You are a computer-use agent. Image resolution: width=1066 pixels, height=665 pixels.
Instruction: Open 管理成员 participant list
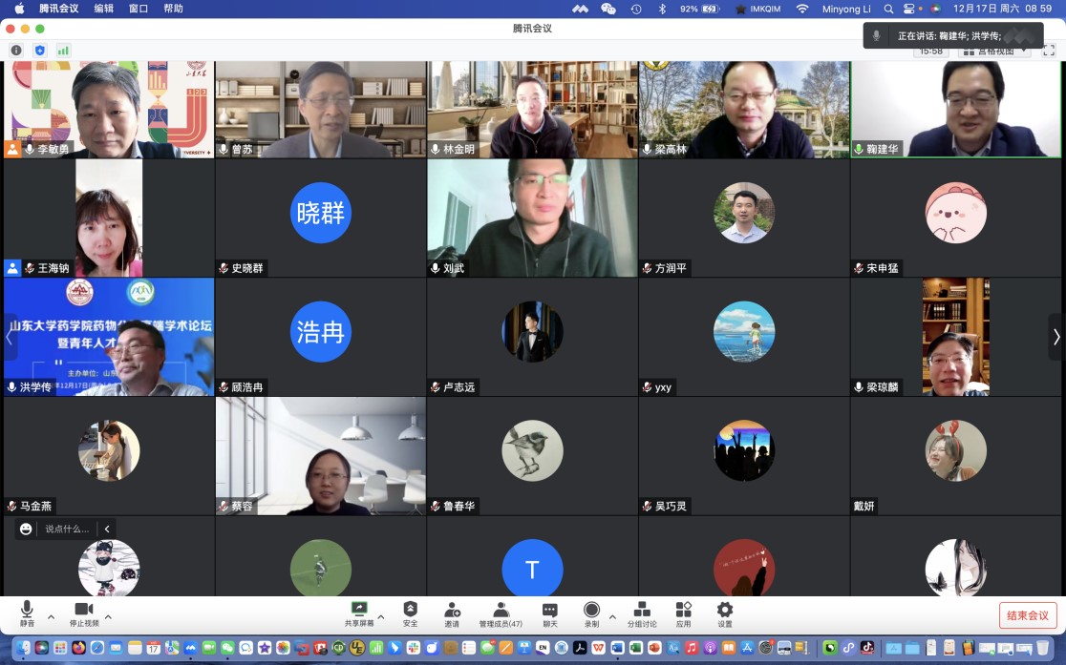coord(501,613)
